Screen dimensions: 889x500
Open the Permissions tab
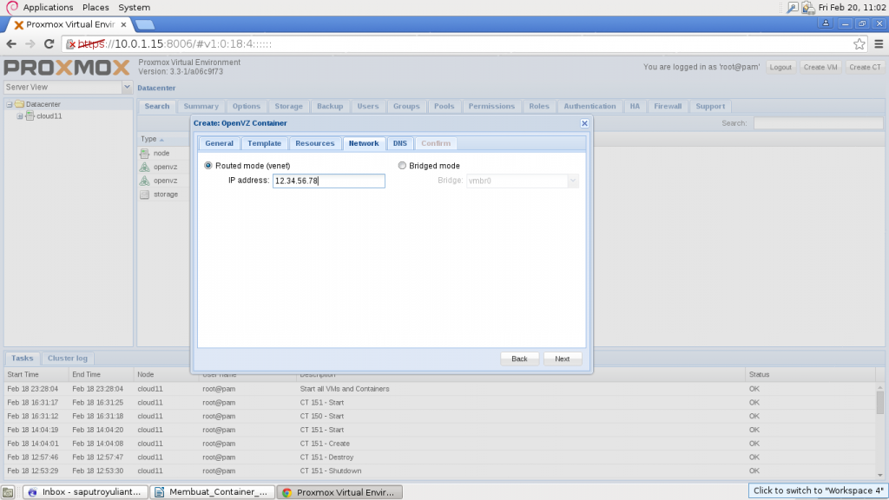pos(491,106)
